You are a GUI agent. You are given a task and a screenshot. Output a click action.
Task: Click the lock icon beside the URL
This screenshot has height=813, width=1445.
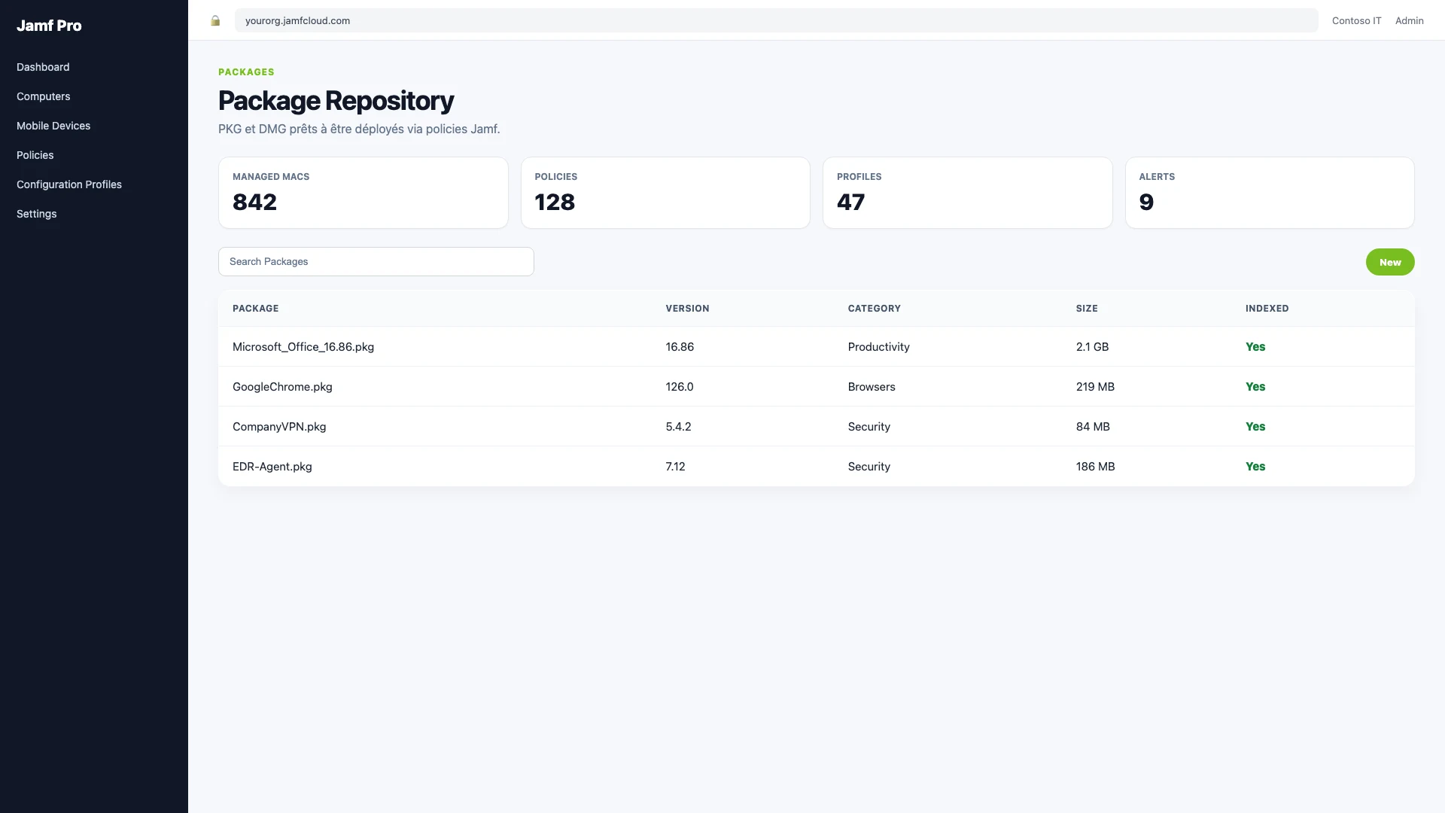point(215,21)
